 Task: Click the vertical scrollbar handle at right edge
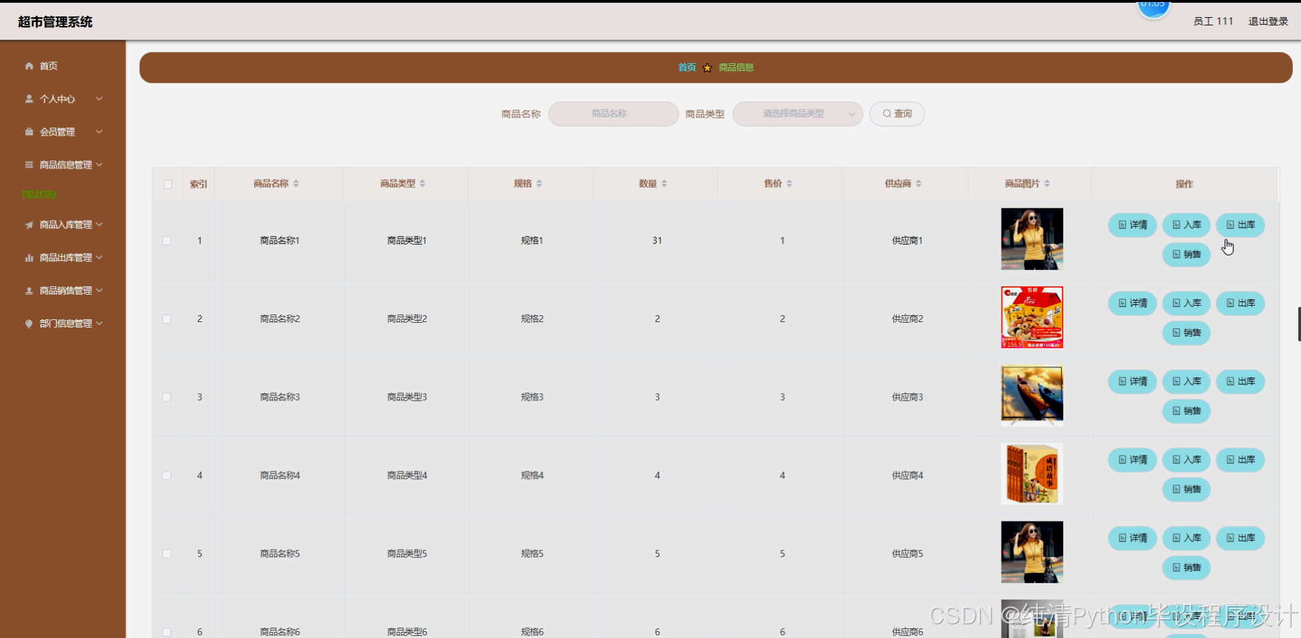point(1299,324)
